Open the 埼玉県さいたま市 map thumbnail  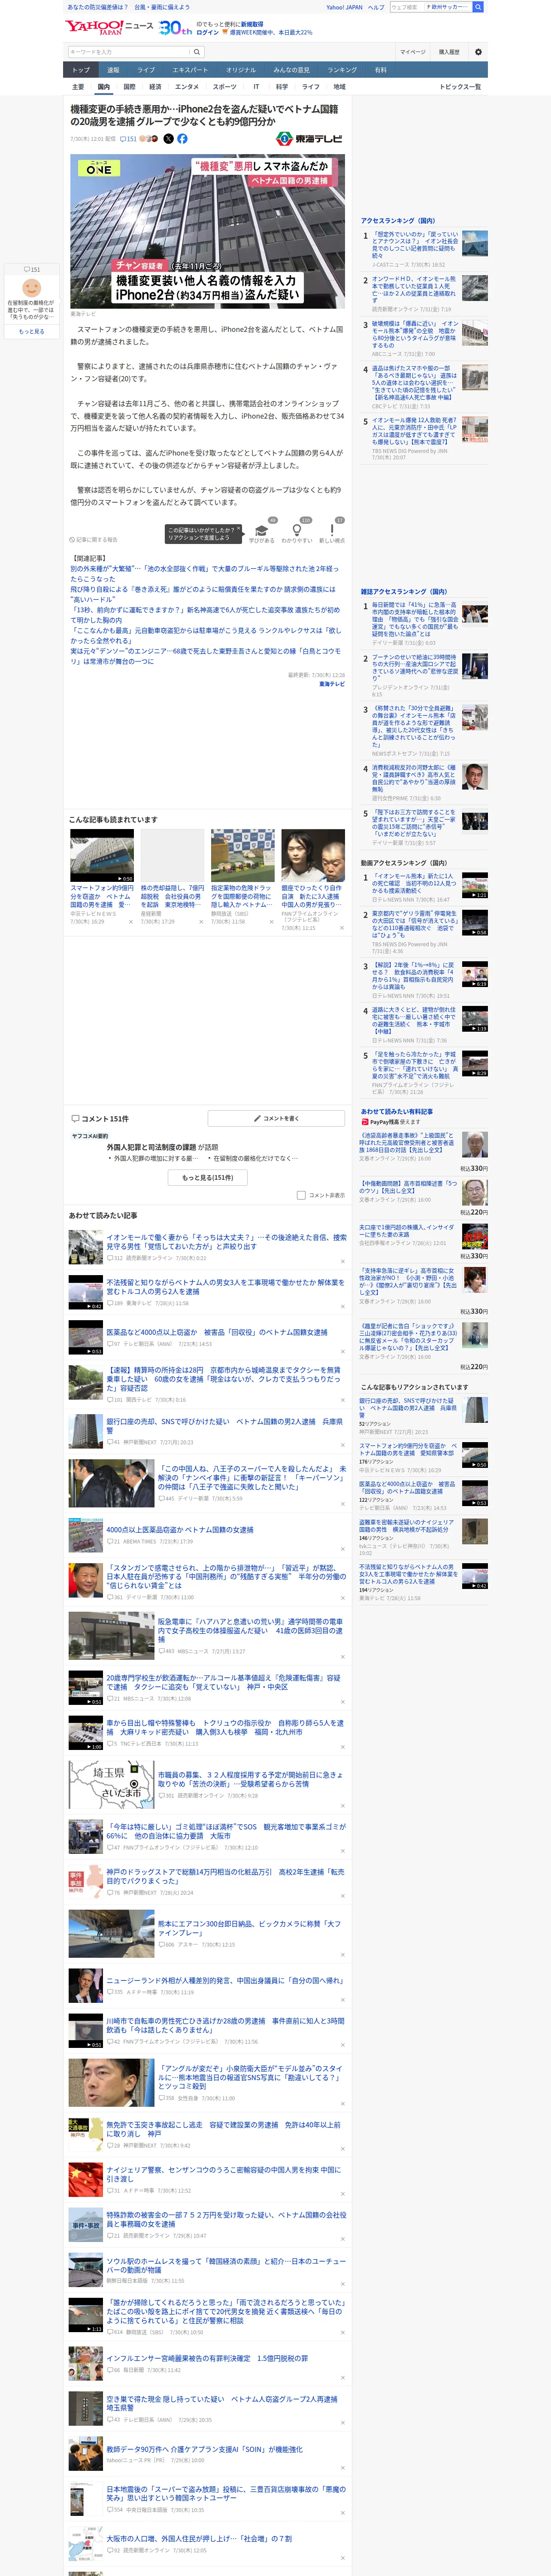point(111,1786)
